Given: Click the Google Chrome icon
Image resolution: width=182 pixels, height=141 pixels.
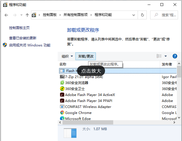Looking at the screenshot, I should point(62,113).
